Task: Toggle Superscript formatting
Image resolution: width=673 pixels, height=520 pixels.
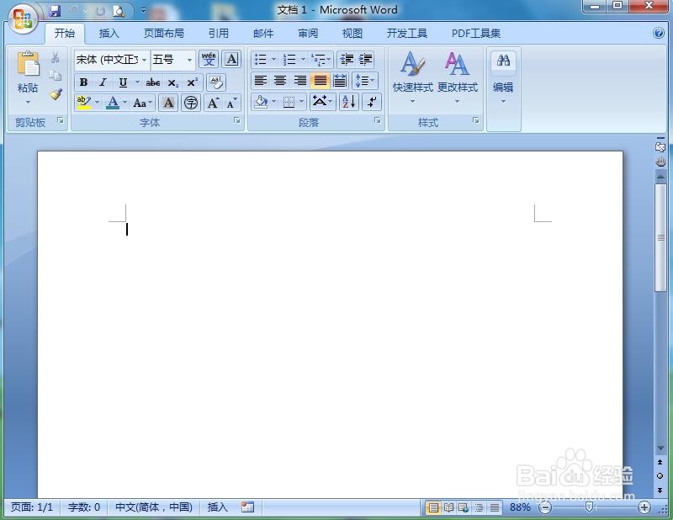Action: 192,82
